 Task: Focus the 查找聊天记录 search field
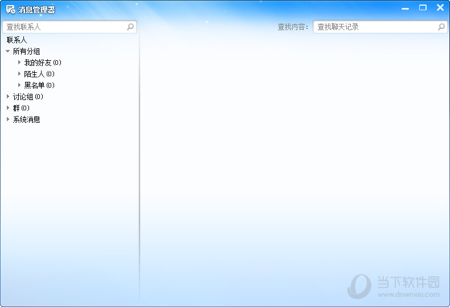click(x=381, y=27)
